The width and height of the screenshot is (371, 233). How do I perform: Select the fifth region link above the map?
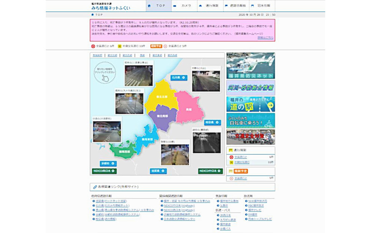[x=157, y=55]
